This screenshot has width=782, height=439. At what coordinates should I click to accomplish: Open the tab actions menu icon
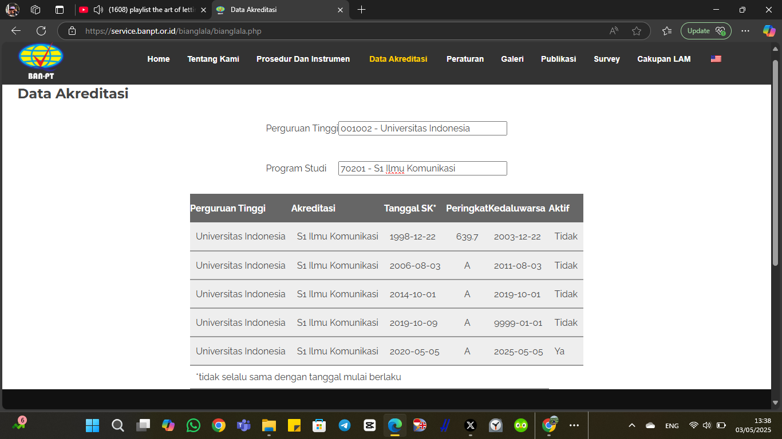point(60,10)
